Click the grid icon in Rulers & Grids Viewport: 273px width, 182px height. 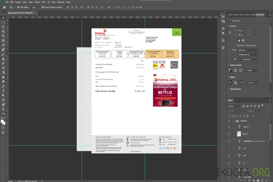[x=235, y=70]
